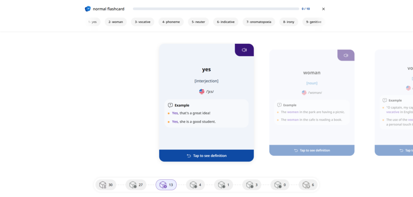The height and width of the screenshot is (197, 413).
Task: Flip the 'woman' card to see definition
Action: coord(312,150)
